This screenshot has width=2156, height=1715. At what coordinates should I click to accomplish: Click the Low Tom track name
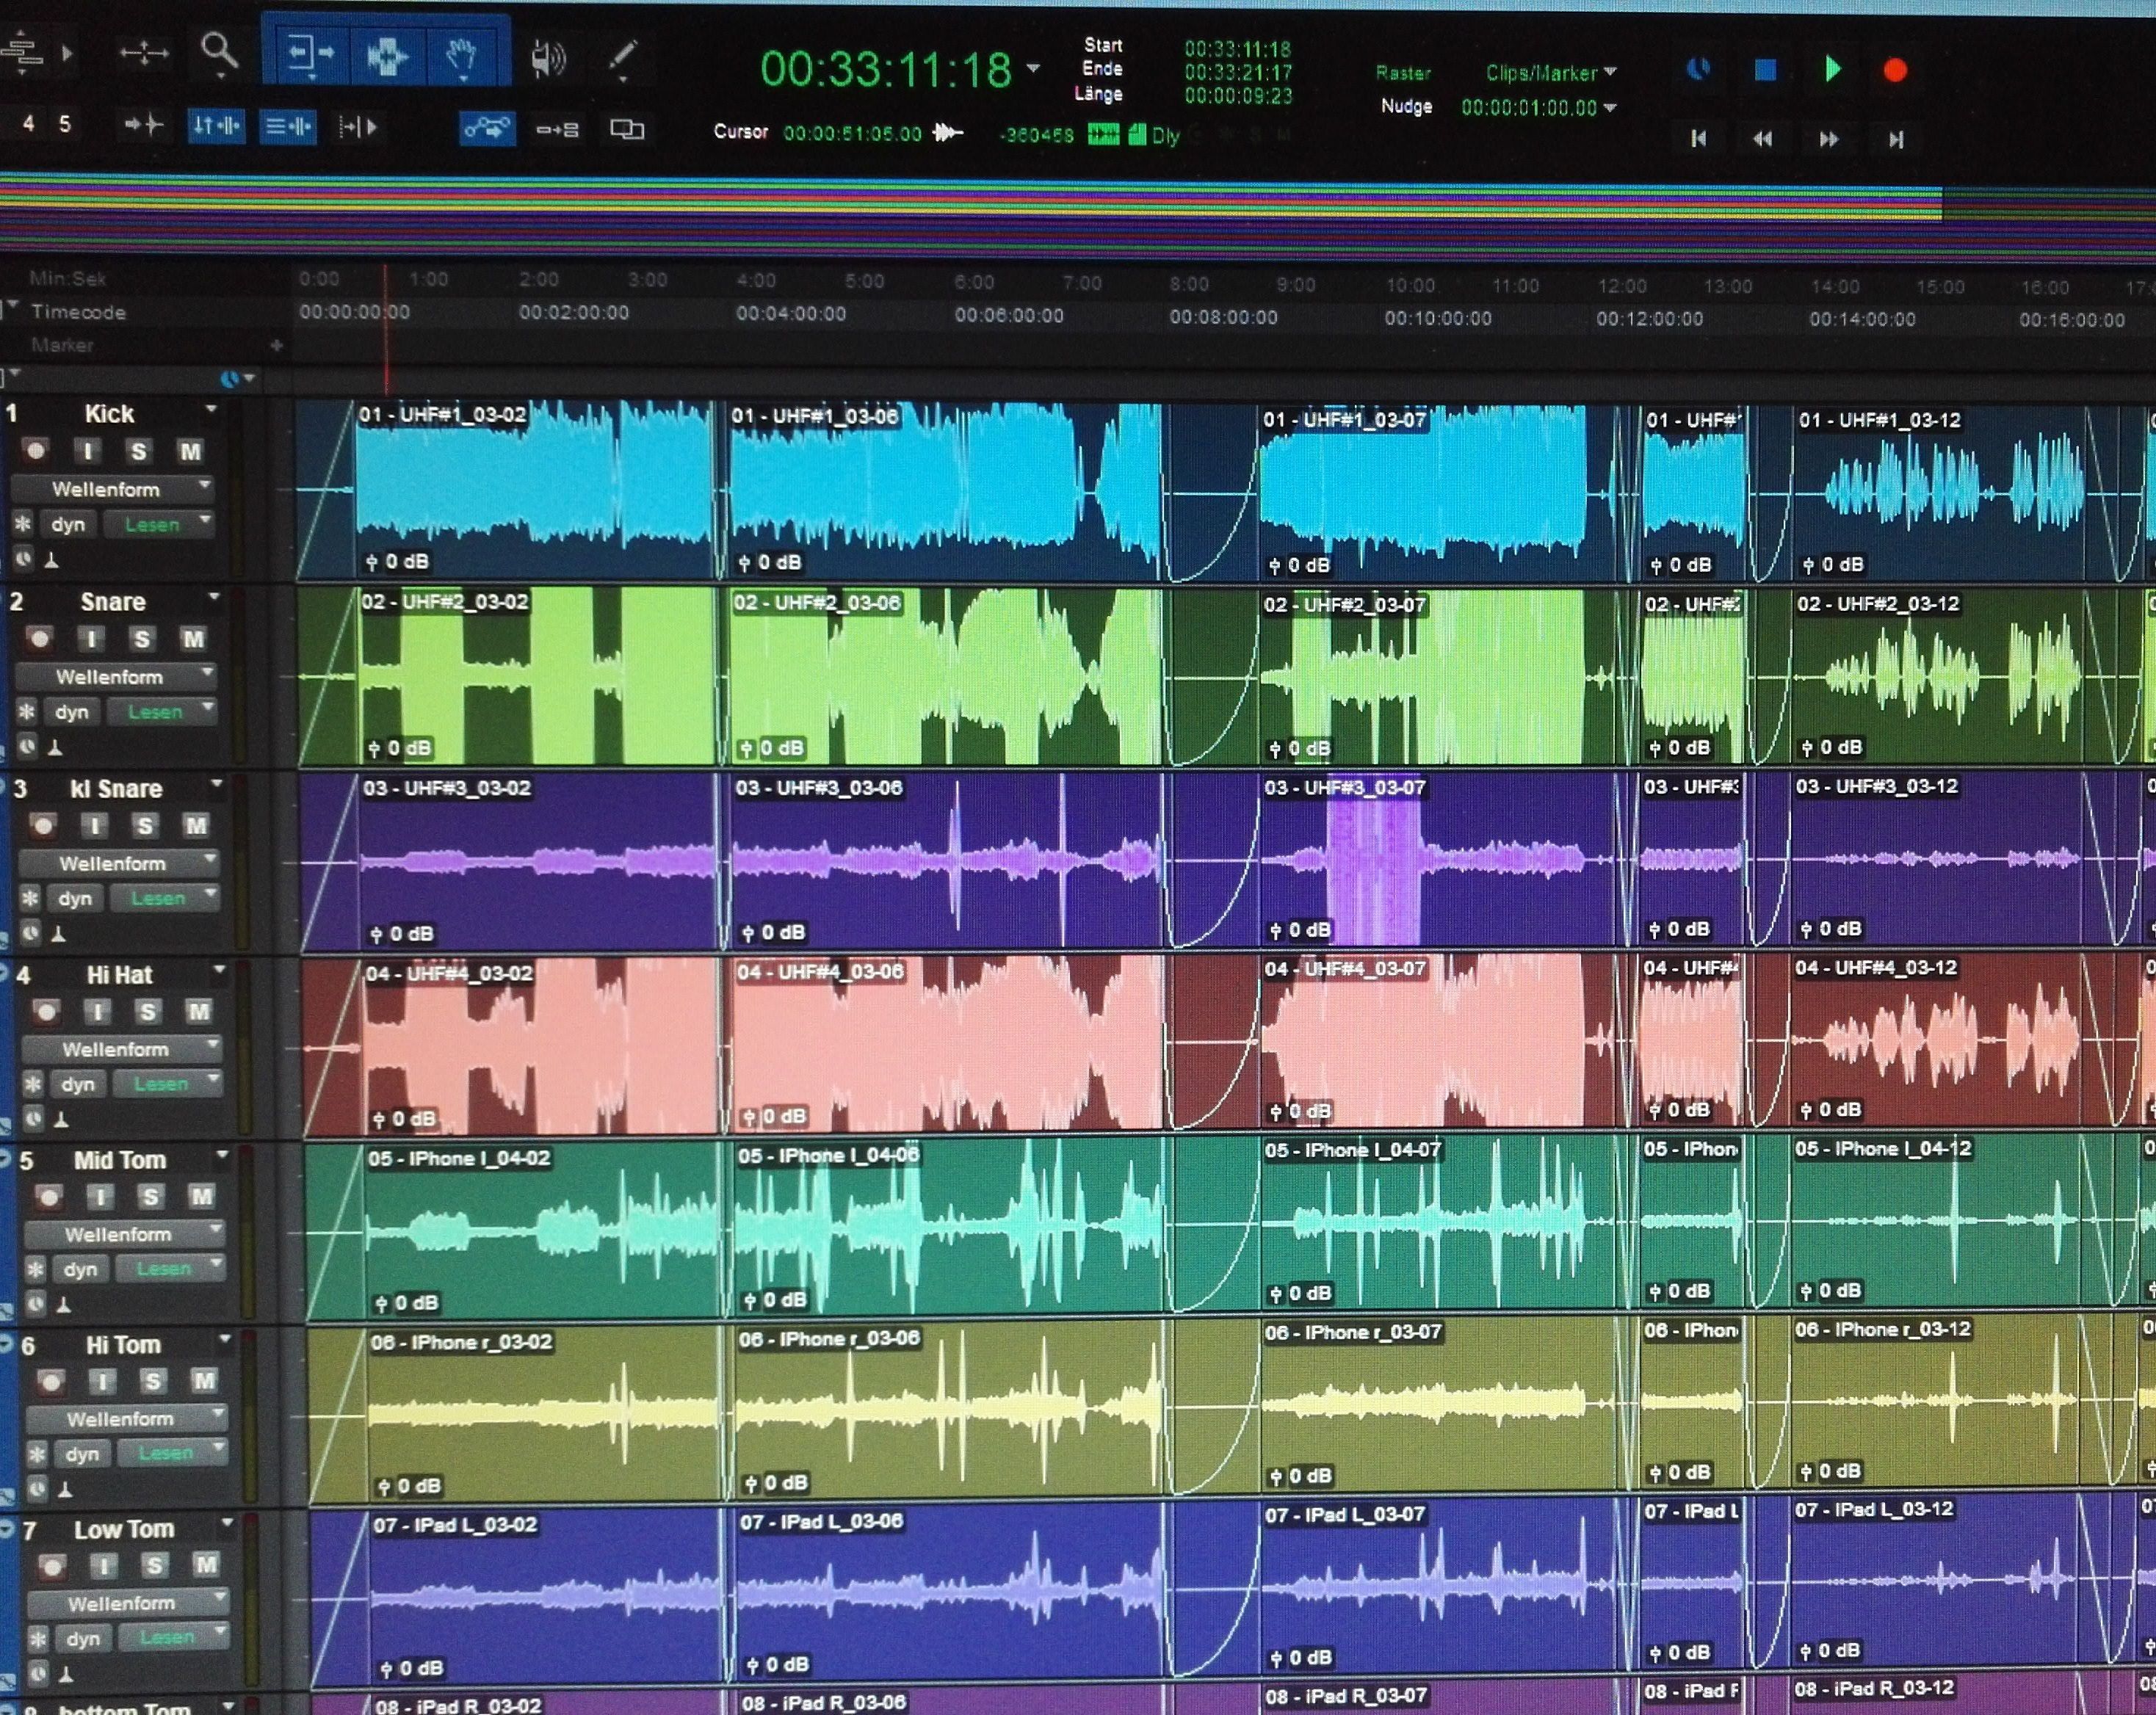tap(124, 1529)
